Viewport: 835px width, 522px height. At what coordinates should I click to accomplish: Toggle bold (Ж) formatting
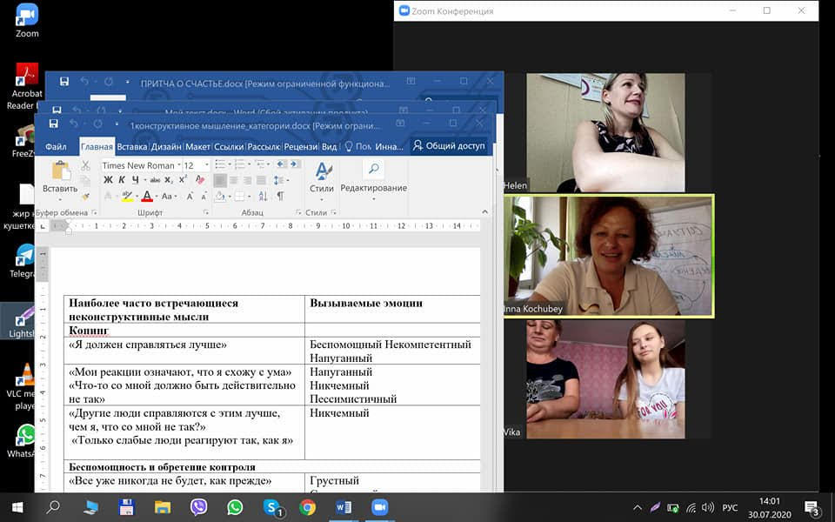(108, 180)
